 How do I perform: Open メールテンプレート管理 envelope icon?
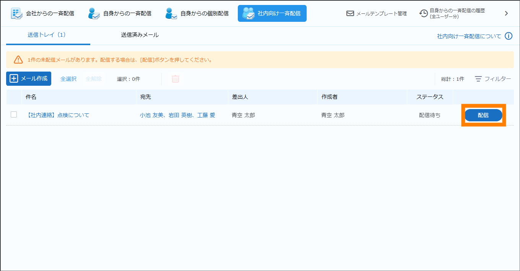[350, 13]
